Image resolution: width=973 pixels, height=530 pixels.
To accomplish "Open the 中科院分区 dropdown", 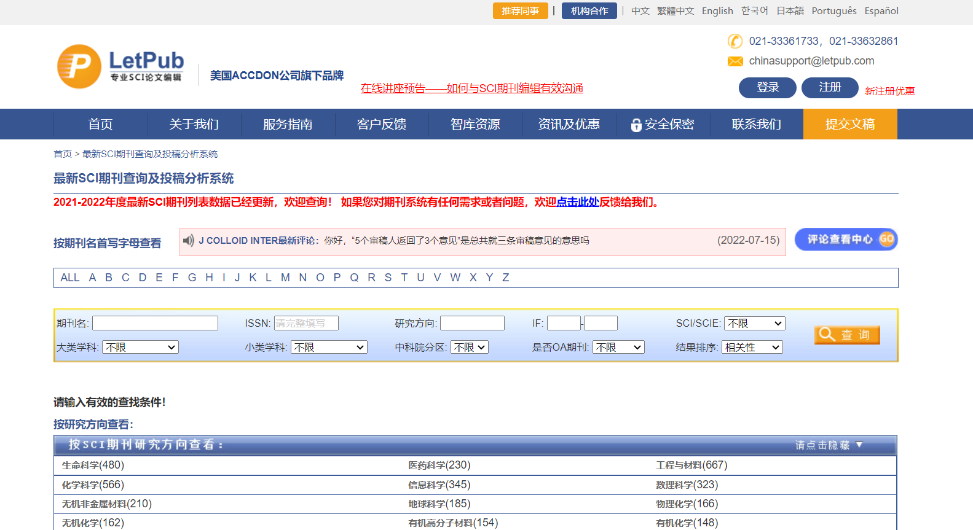I will pyautogui.click(x=470, y=348).
